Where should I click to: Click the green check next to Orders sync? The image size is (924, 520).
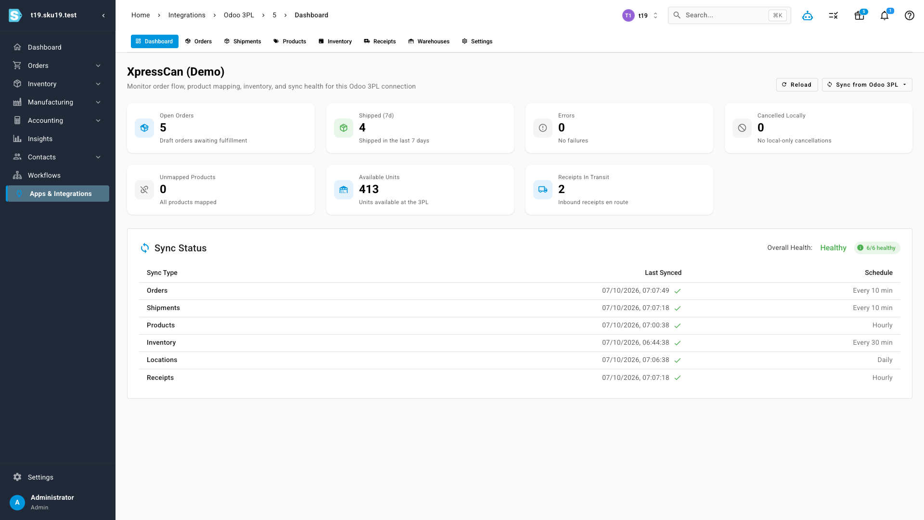(x=678, y=291)
